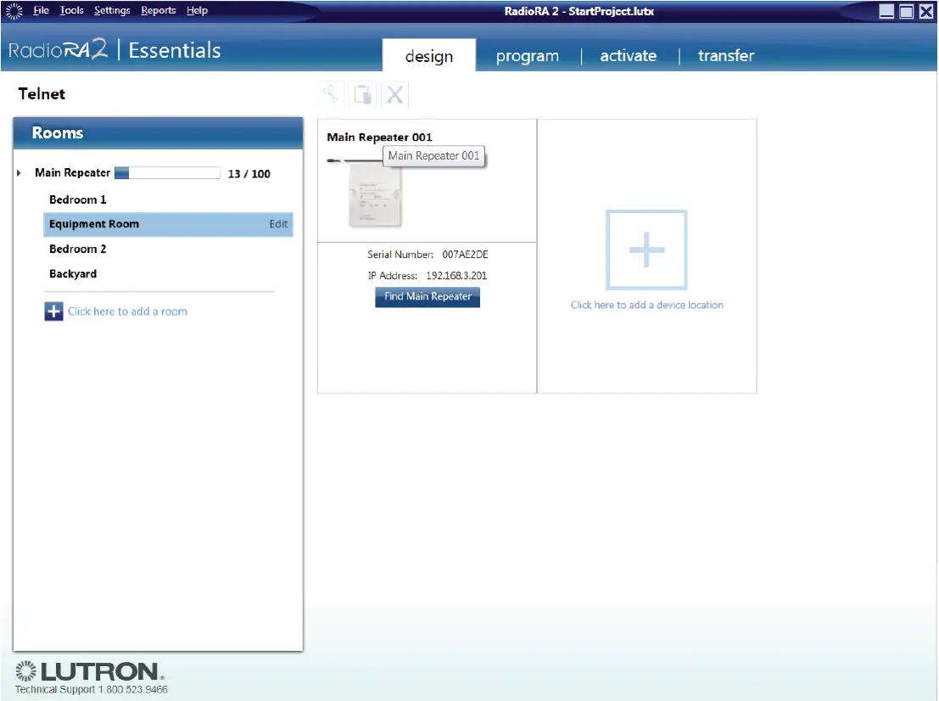Select Main Repeater in Rooms list
The image size is (939, 701).
tap(72, 172)
